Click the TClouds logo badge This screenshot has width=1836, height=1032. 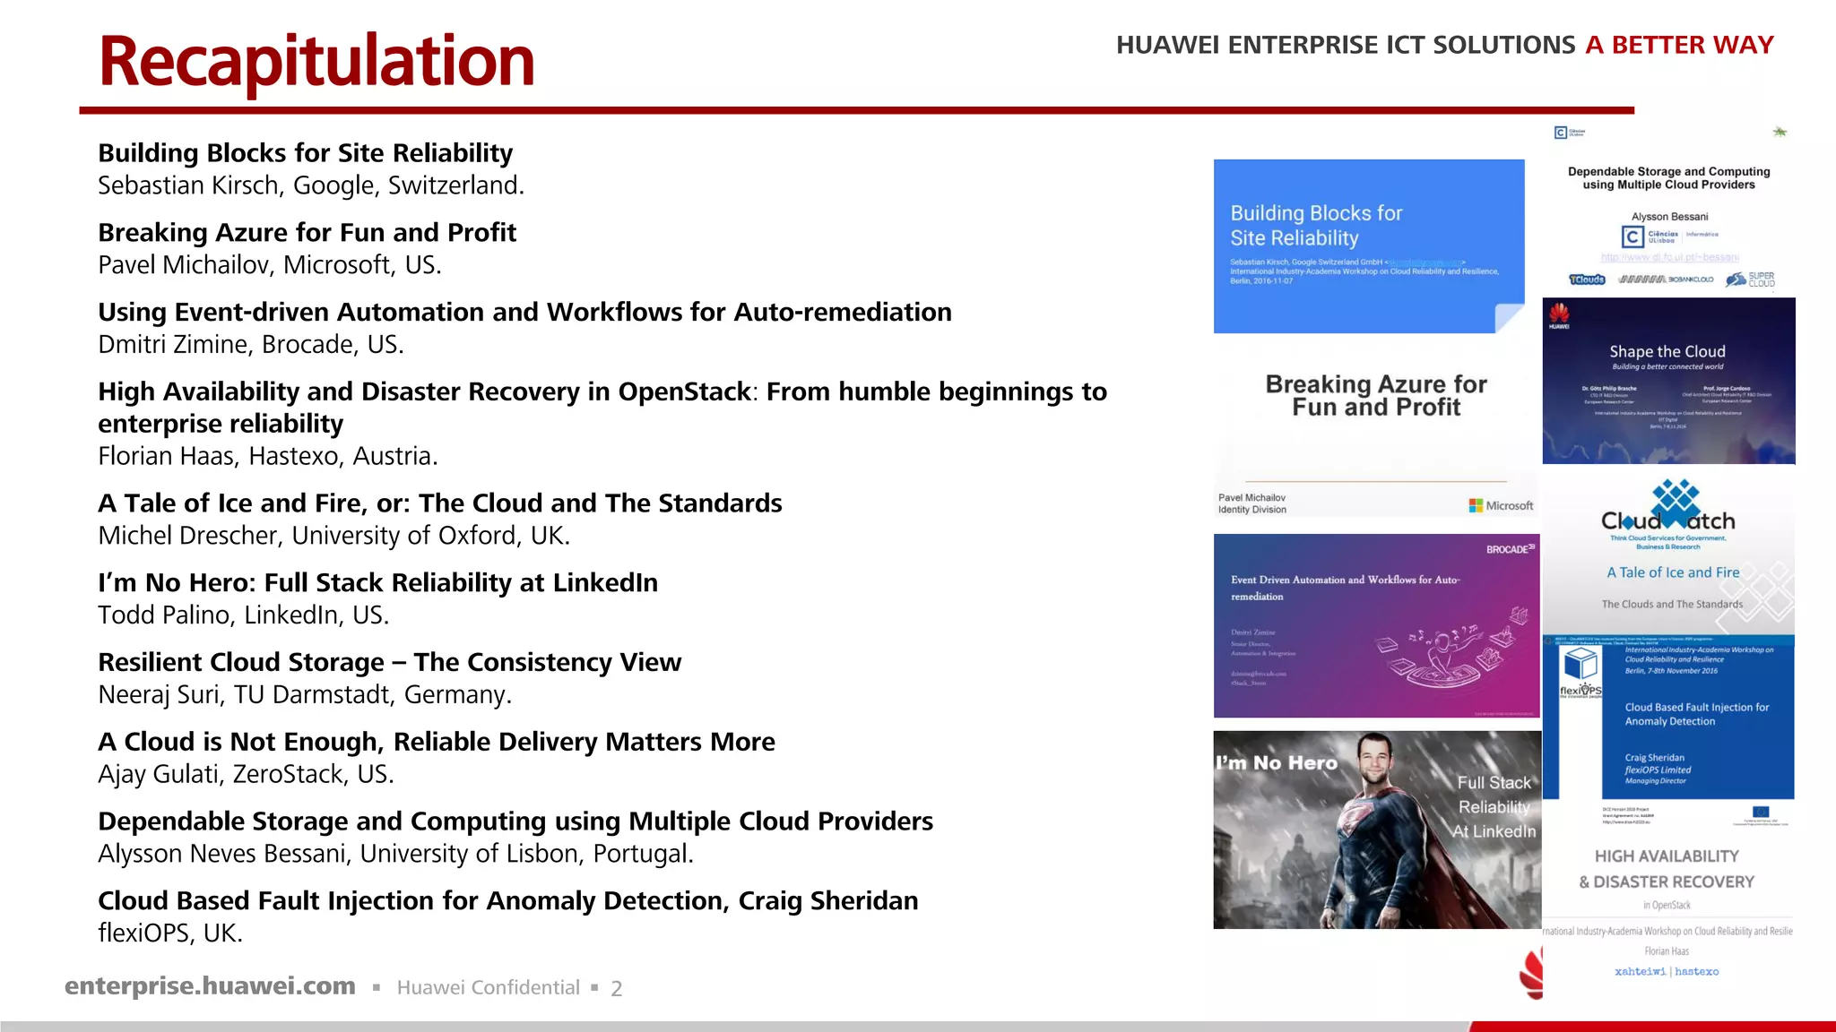pos(1587,279)
